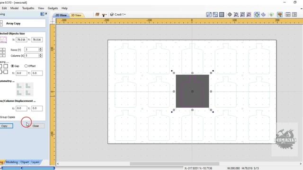Open the small arrow dropdown beside the material icon

tap(104, 15)
